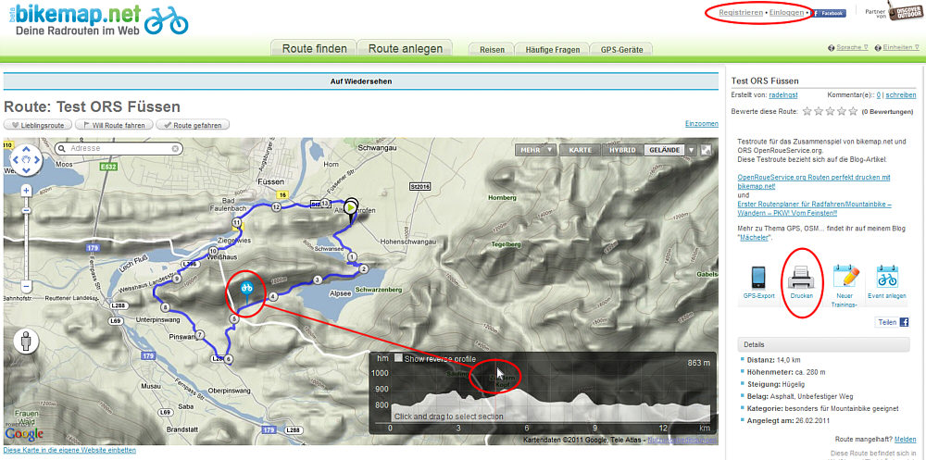Click the Drucken printer icon
Image resolution: width=926 pixels, height=460 pixels.
[x=801, y=277]
